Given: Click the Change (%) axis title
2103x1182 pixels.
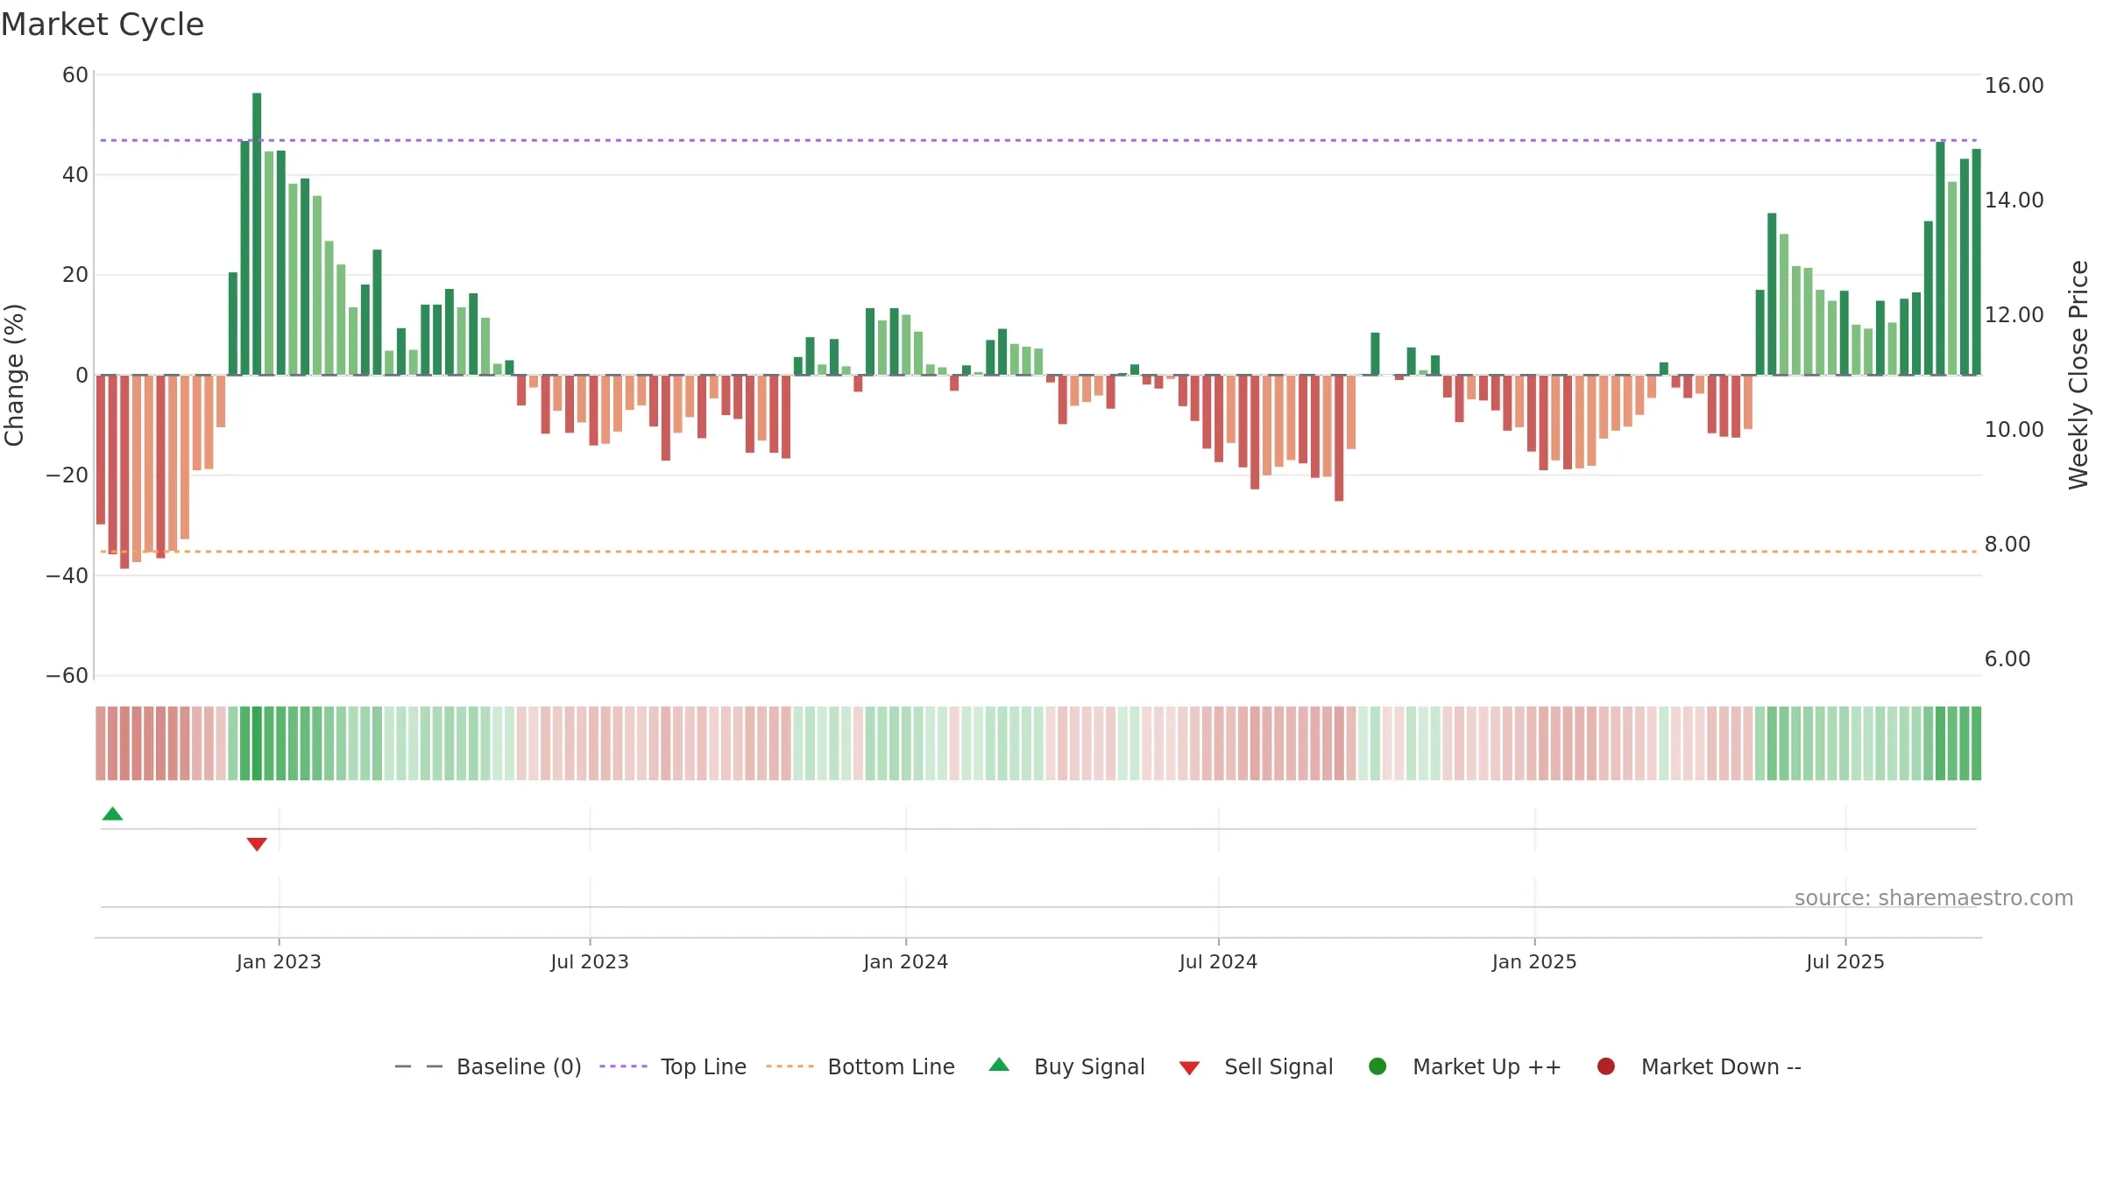Looking at the screenshot, I should tap(14, 375).
